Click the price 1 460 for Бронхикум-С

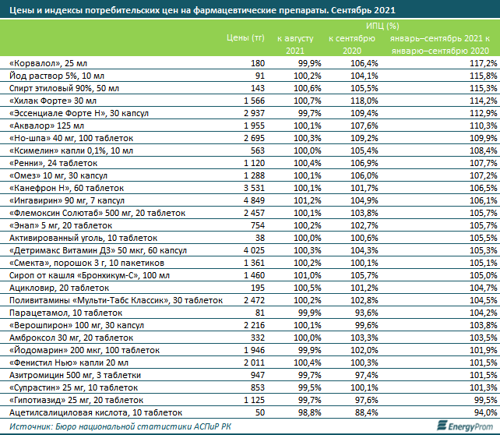(255, 275)
